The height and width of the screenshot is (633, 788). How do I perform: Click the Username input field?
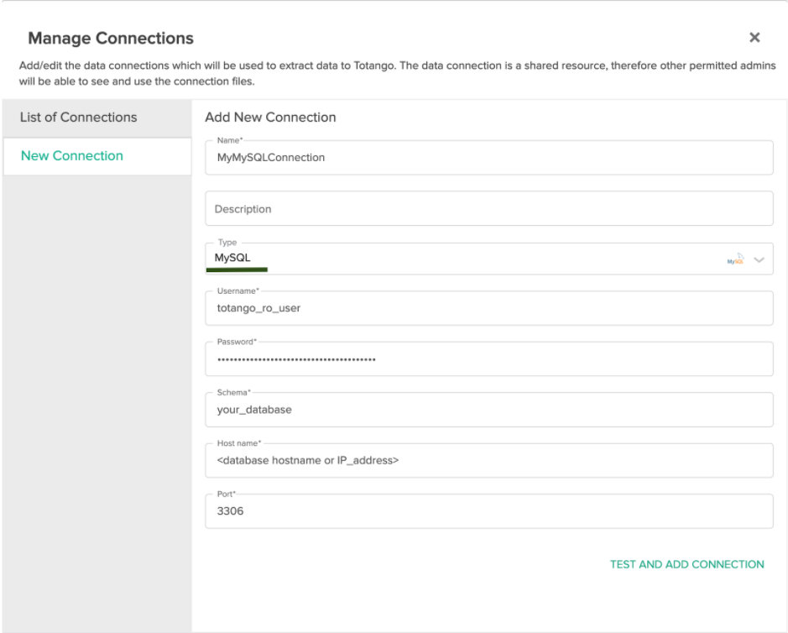[489, 308]
